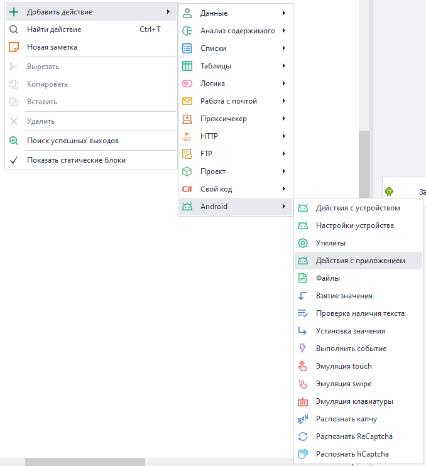Expand the Таблицы submenu arrow
Screen dimensions: 426x466
click(x=284, y=66)
